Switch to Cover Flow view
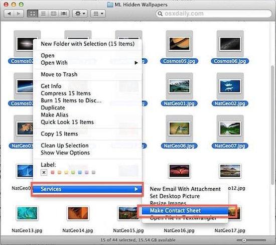 coord(64,14)
